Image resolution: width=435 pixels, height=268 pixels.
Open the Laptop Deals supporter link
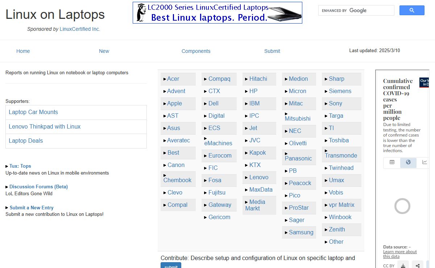(x=26, y=141)
